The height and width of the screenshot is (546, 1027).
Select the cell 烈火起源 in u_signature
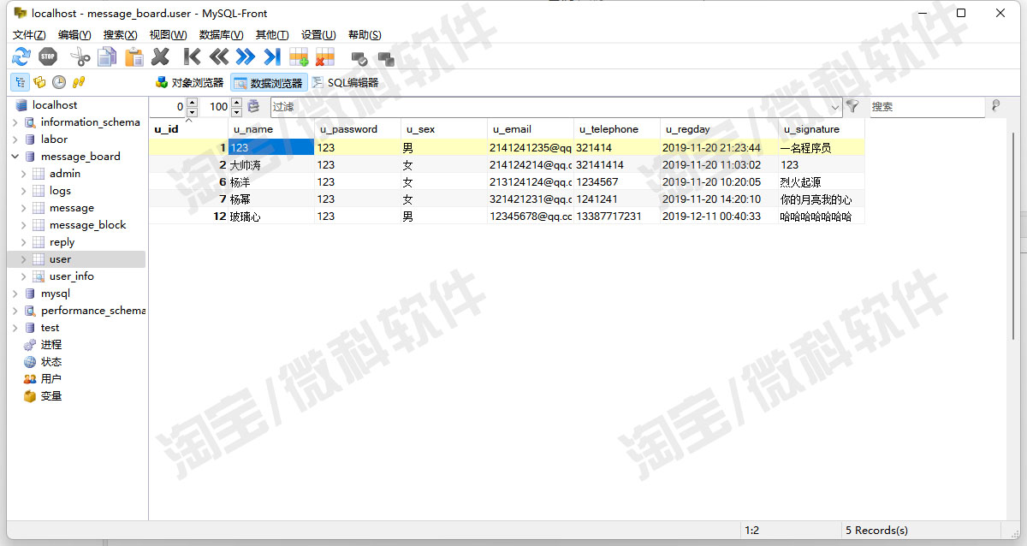pos(822,182)
